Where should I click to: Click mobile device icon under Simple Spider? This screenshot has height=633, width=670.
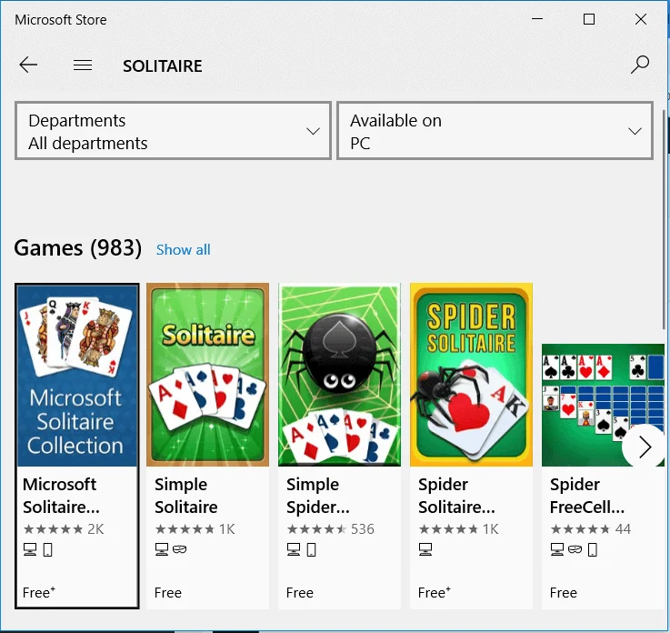[312, 549]
